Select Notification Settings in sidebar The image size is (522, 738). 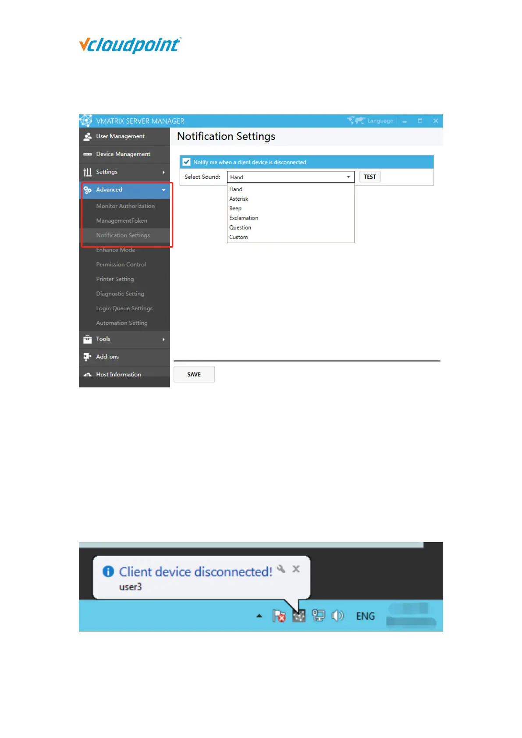click(x=124, y=235)
